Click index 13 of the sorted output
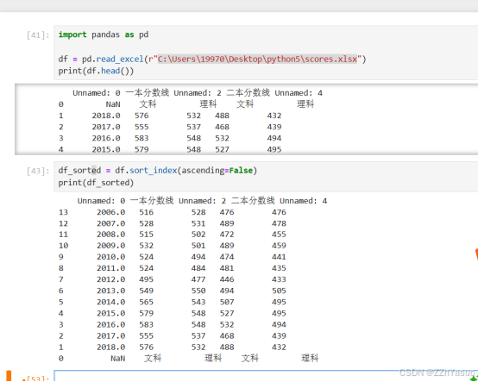 [x=63, y=212]
